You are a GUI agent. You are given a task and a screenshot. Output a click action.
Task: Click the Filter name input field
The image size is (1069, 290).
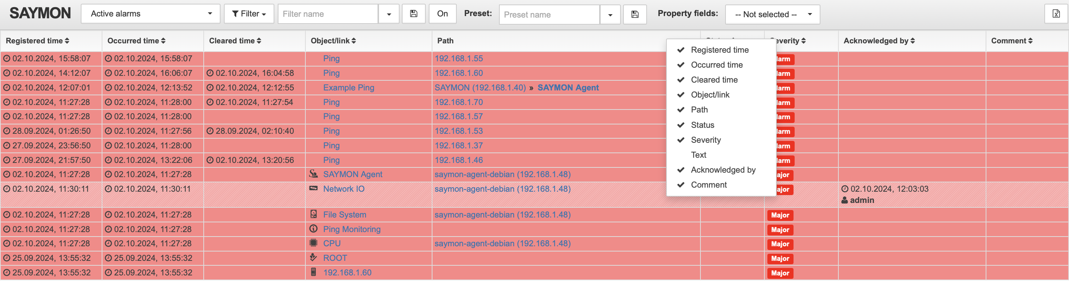(328, 14)
